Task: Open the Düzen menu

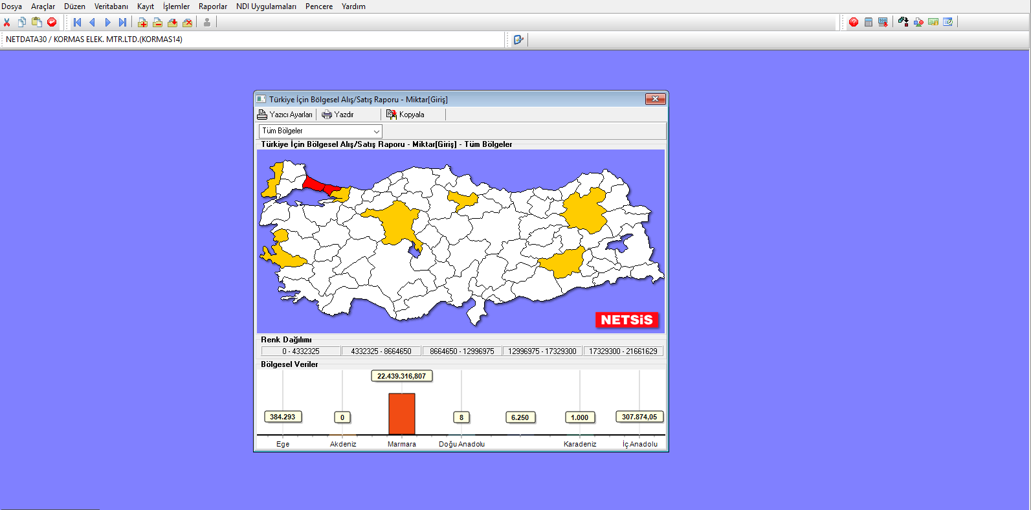Action: pyautogui.click(x=74, y=6)
